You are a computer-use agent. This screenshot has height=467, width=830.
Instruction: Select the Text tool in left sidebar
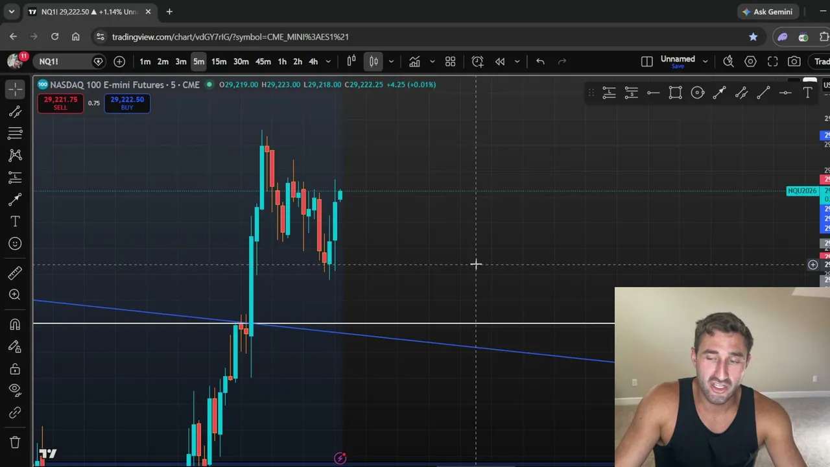pyautogui.click(x=15, y=221)
